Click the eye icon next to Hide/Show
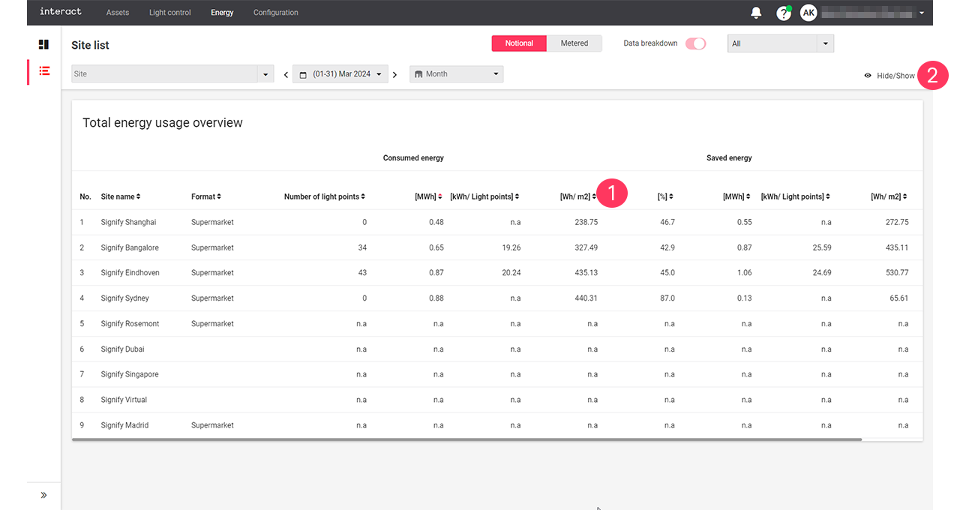 [x=868, y=76]
